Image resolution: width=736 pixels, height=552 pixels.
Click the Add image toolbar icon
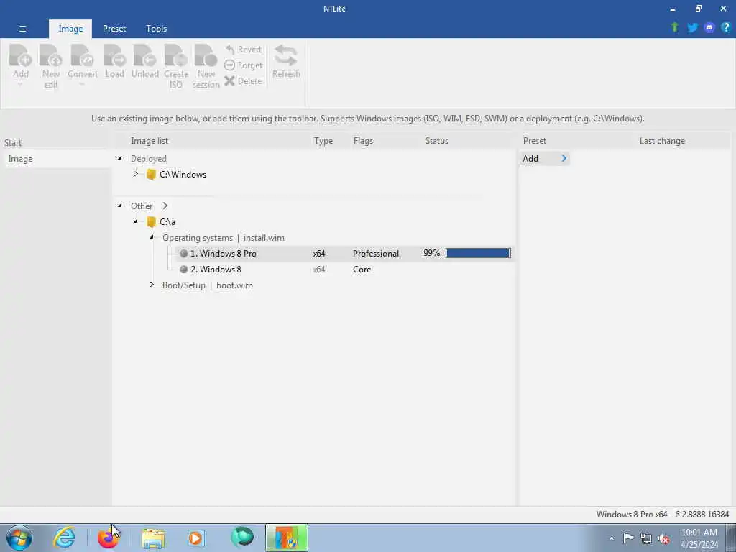coord(21,56)
